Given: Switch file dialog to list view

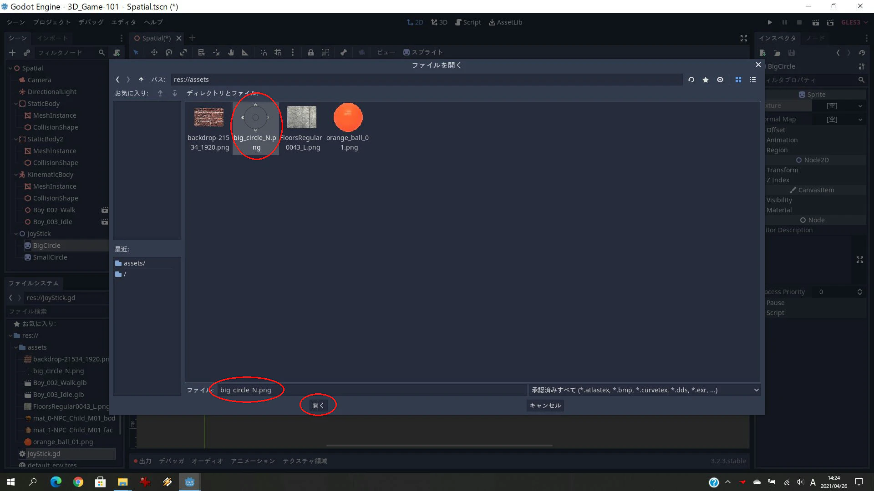Looking at the screenshot, I should [x=753, y=80].
